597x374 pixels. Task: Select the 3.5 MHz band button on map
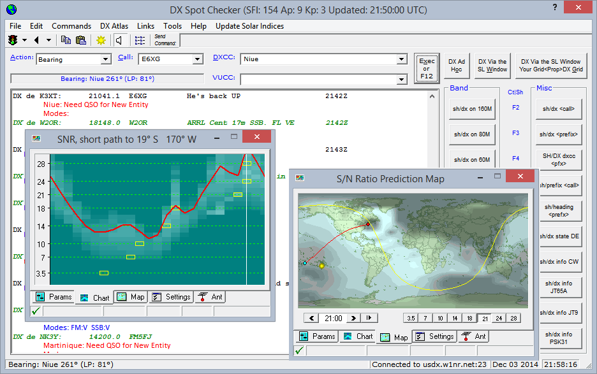(x=411, y=319)
